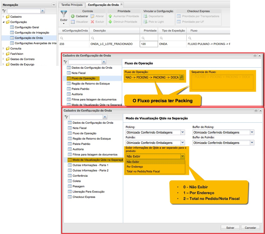The width and height of the screenshot is (265, 234).
Task: Select Configuração de Onda tree item
Action: point(29,38)
